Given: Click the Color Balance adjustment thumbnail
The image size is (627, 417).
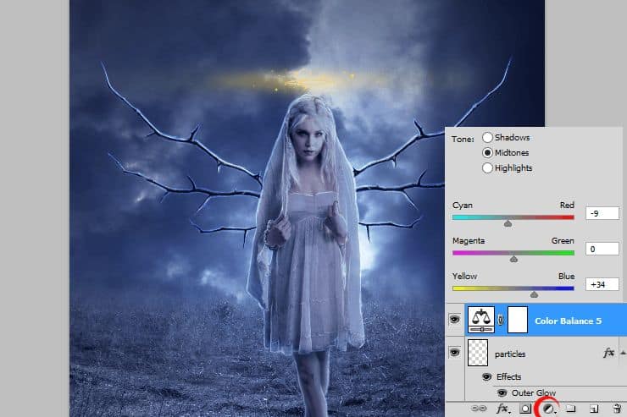Looking at the screenshot, I should (480, 321).
